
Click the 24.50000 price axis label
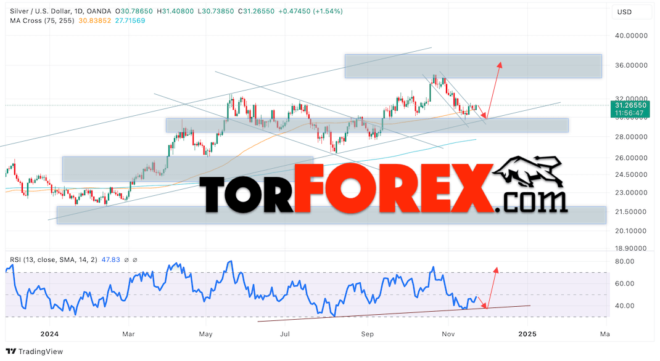tap(631, 175)
